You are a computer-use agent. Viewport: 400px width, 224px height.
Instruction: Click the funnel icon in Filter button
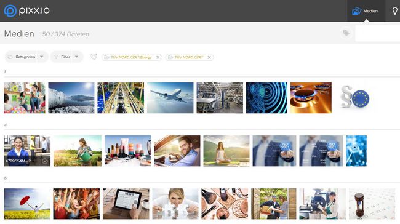56,57
